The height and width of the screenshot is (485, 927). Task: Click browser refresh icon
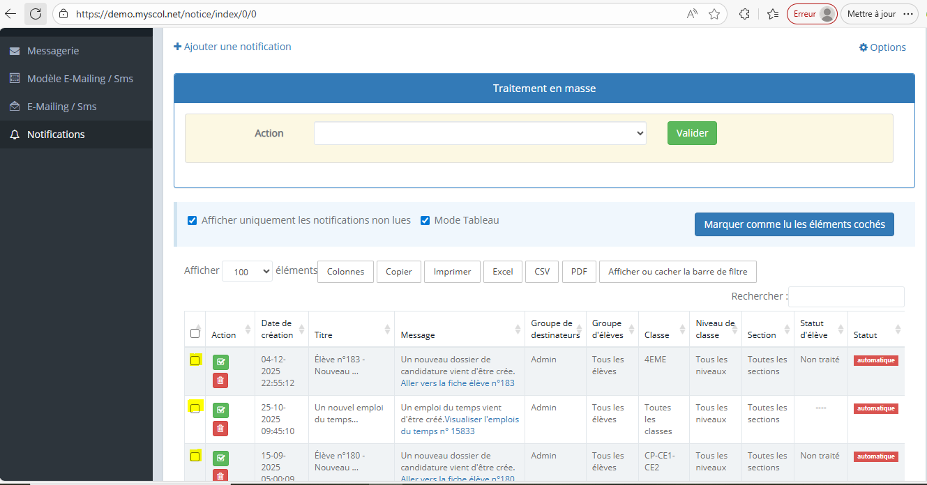pyautogui.click(x=36, y=14)
